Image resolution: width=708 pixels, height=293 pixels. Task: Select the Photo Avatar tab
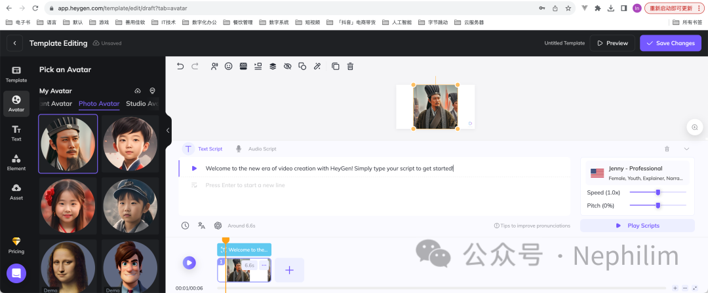coord(99,104)
